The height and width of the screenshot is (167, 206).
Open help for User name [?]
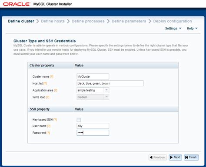[x=49, y=126]
